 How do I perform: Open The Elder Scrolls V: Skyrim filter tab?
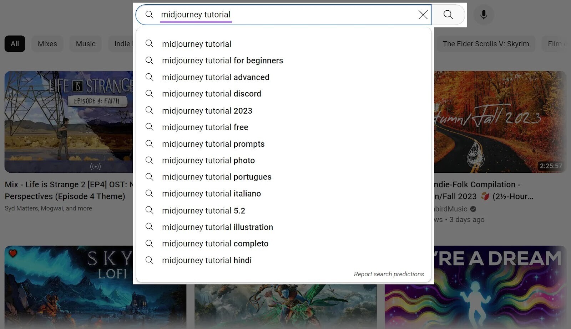pos(486,44)
